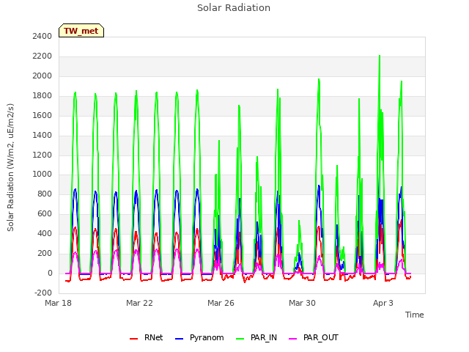Click the vertical Solar Radiation axis label
The image size is (469, 352).
coord(10,167)
